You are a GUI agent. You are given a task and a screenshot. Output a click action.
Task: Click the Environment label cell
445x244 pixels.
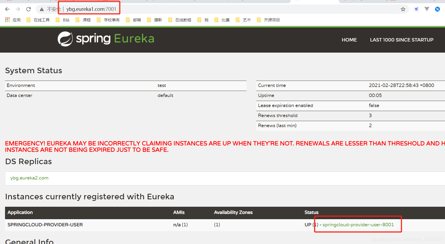pos(21,85)
